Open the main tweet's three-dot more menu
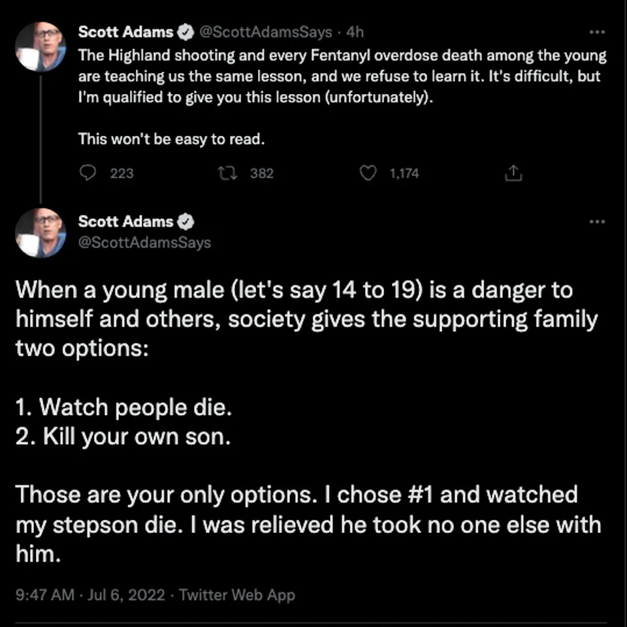 coord(597,221)
